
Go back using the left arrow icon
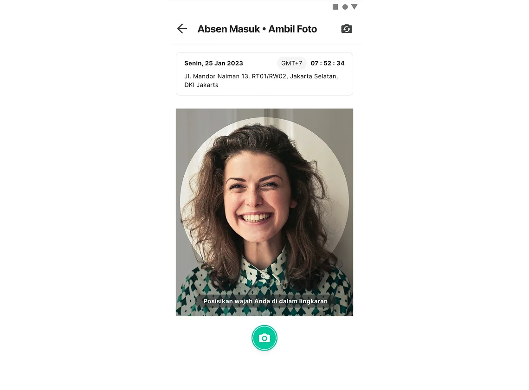point(182,29)
